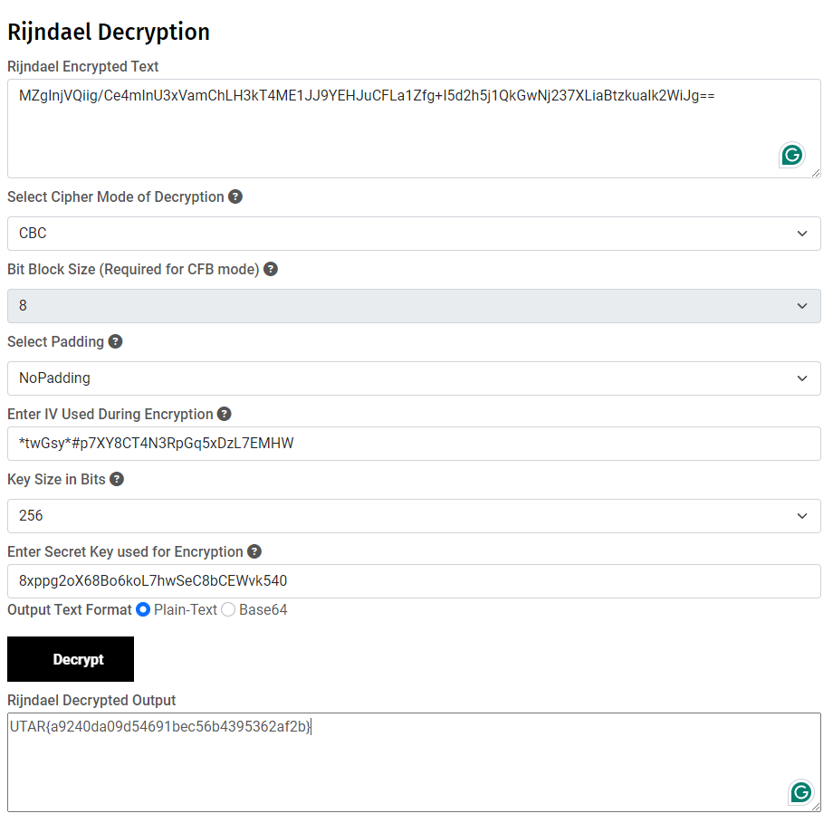833x823 pixels.
Task: Open the CBC cipher mode dropdown
Action: coord(414,234)
